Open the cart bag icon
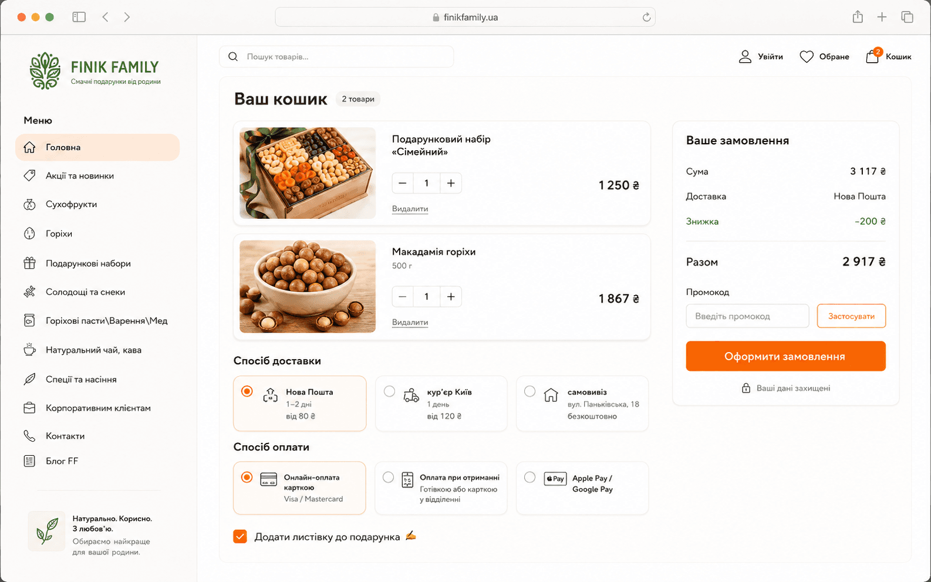This screenshot has height=582, width=931. click(x=872, y=56)
